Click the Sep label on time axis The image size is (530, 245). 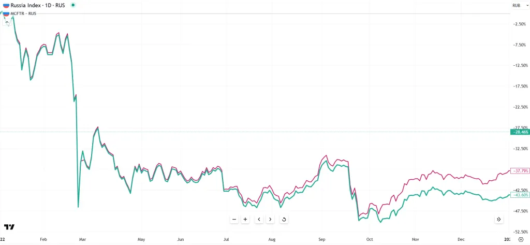(x=322, y=240)
